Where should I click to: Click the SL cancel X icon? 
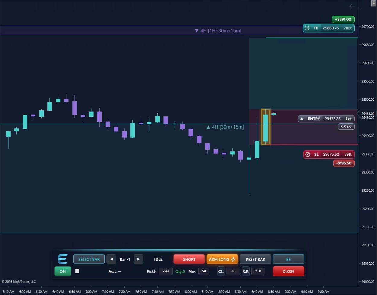(x=308, y=154)
